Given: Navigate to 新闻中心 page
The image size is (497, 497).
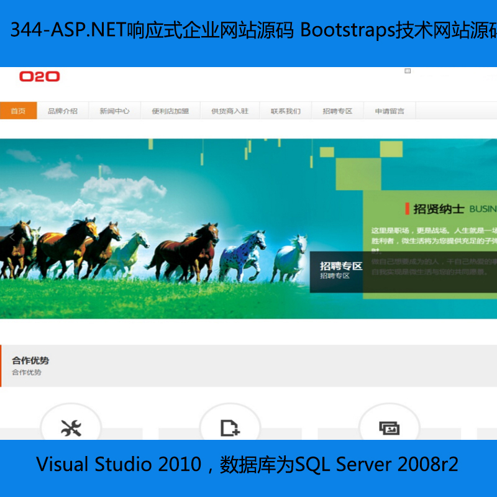Looking at the screenshot, I should (x=115, y=111).
